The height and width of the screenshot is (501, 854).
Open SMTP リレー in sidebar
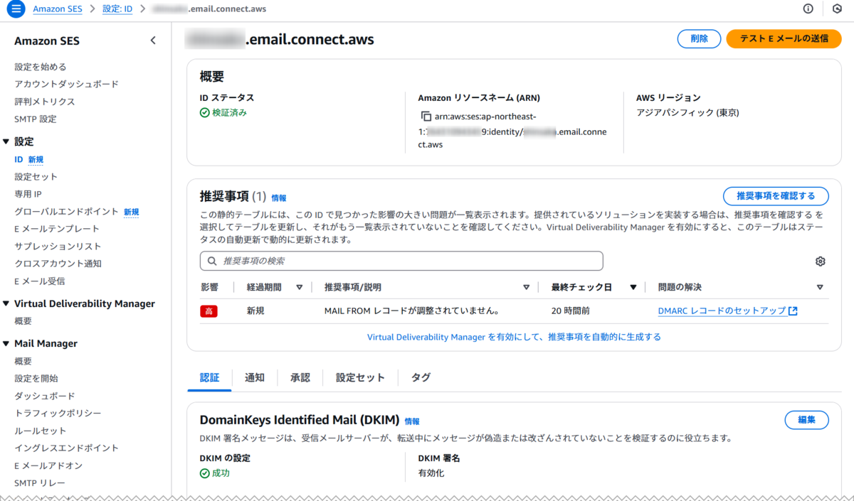pyautogui.click(x=40, y=483)
